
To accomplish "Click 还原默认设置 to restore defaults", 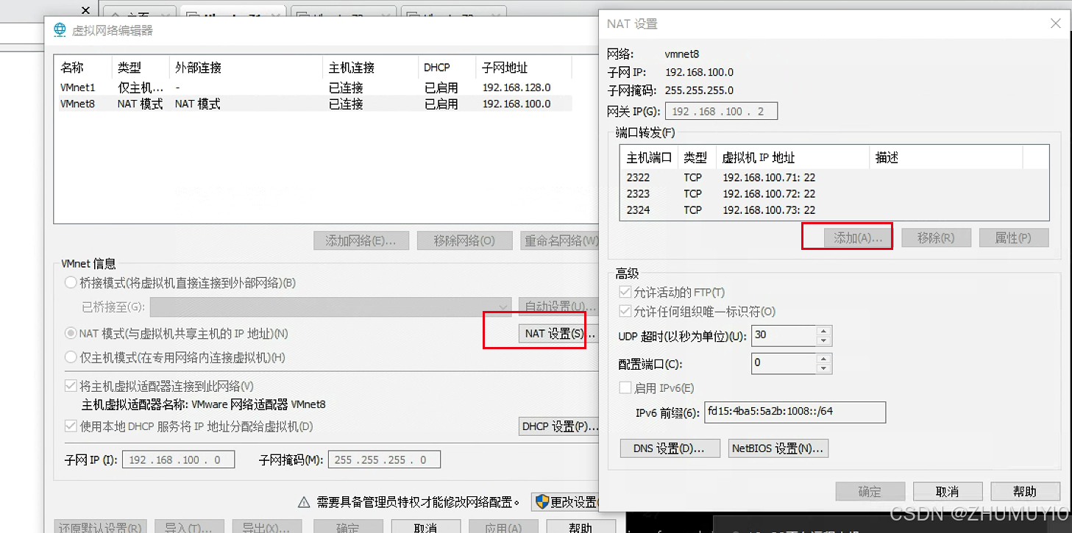I will point(100,528).
